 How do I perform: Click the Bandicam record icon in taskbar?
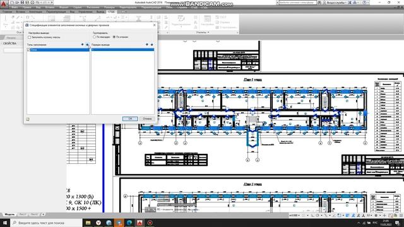(150, 223)
